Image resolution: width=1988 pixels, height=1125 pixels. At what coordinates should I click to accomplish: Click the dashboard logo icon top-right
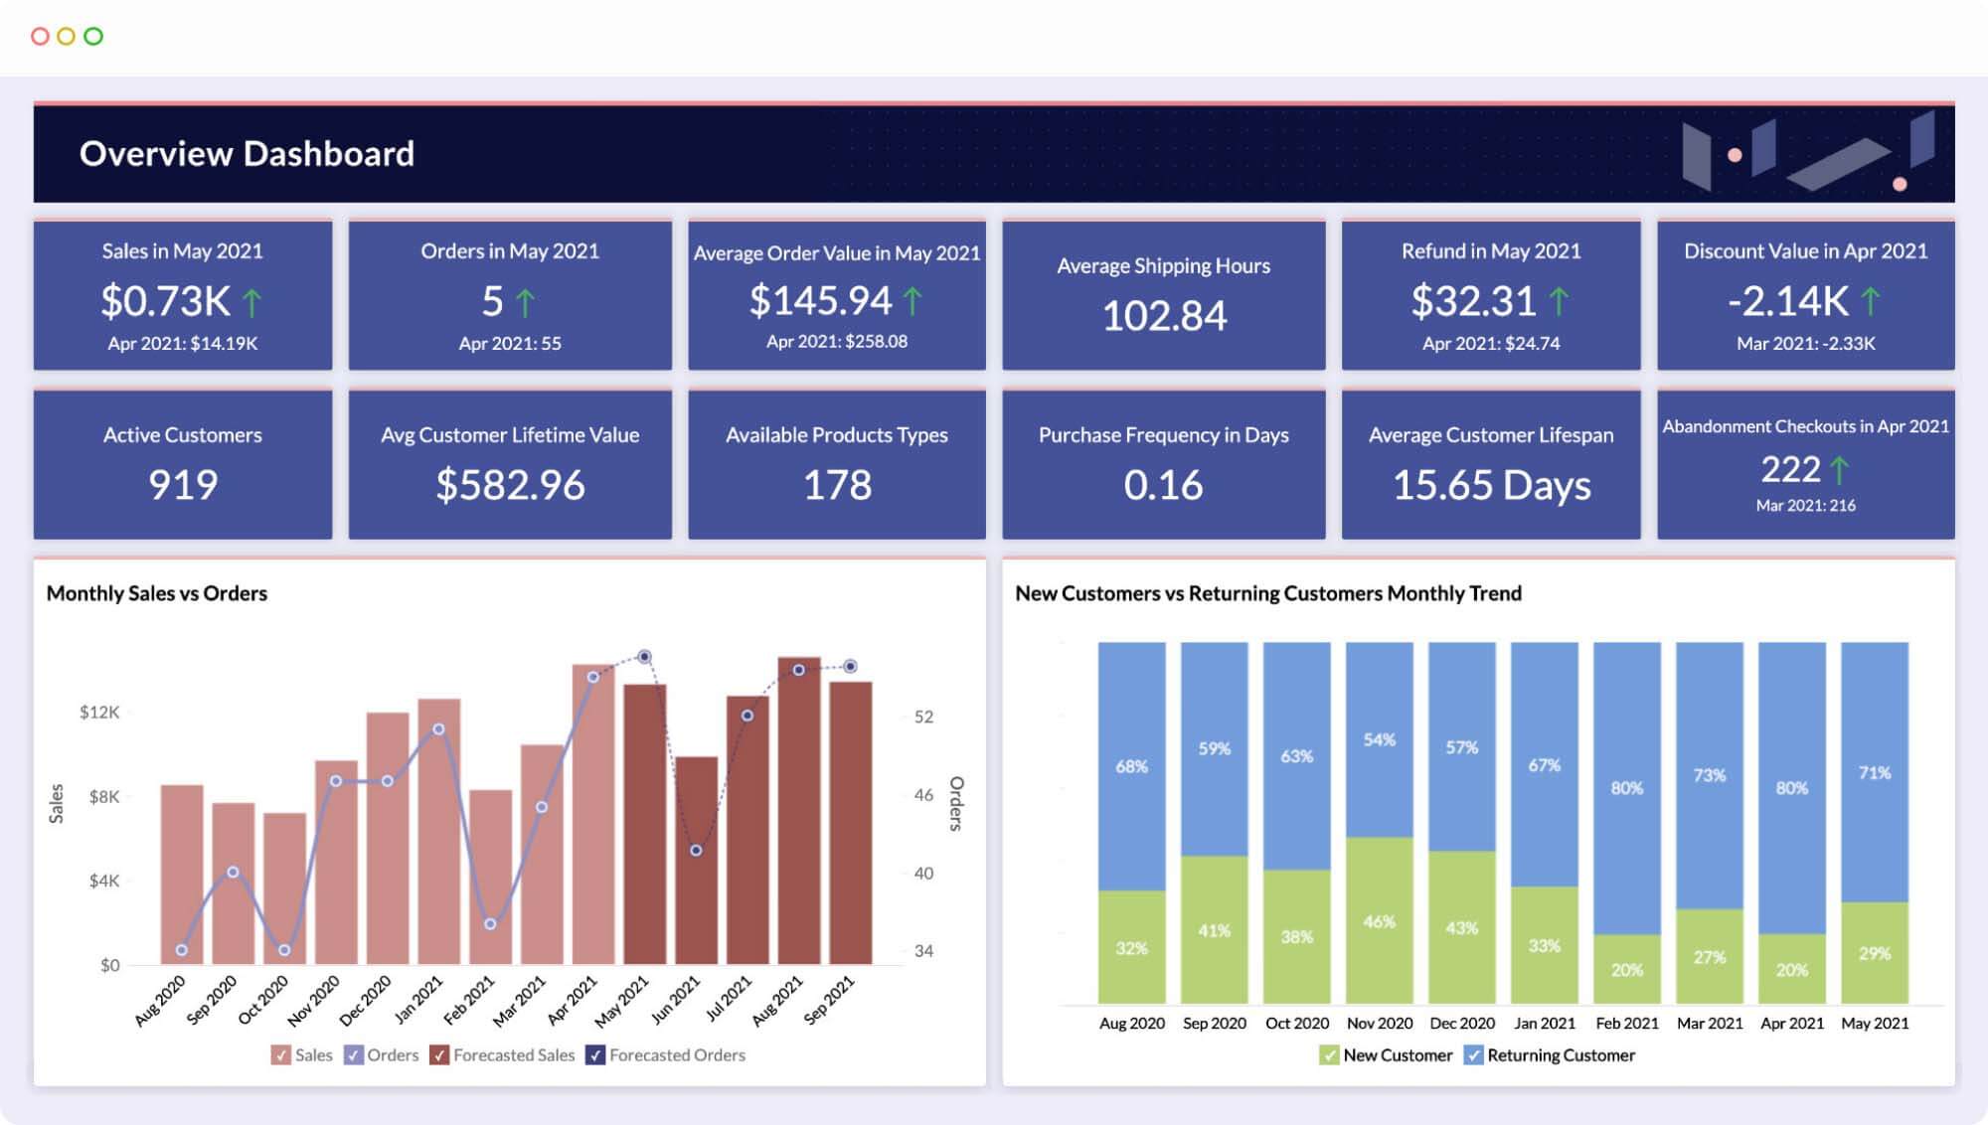[1802, 154]
